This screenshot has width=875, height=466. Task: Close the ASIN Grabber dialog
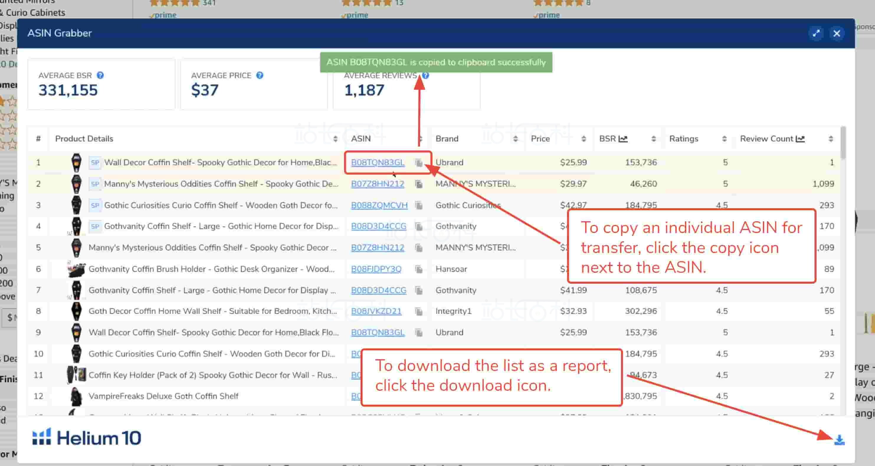point(837,33)
